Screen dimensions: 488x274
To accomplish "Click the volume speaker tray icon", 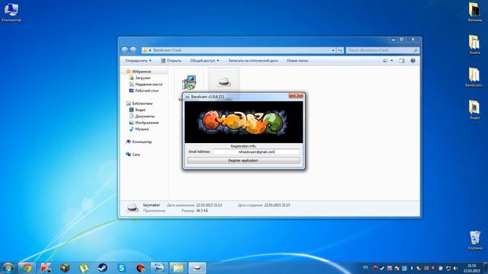I will 455,268.
